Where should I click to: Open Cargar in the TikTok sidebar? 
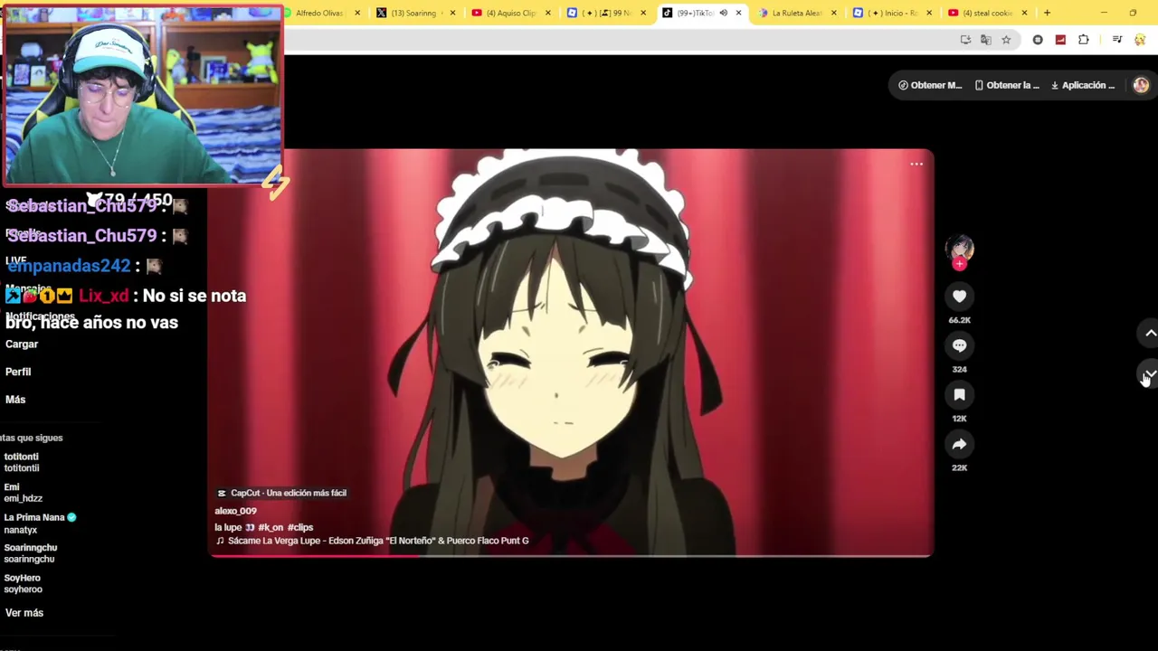22,344
